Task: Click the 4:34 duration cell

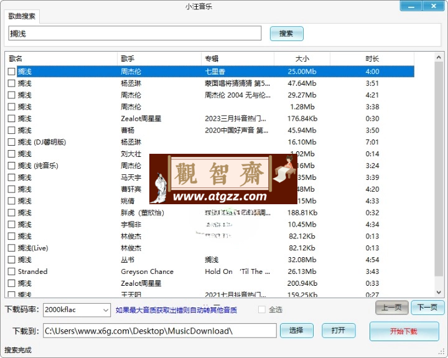Action: click(x=372, y=225)
